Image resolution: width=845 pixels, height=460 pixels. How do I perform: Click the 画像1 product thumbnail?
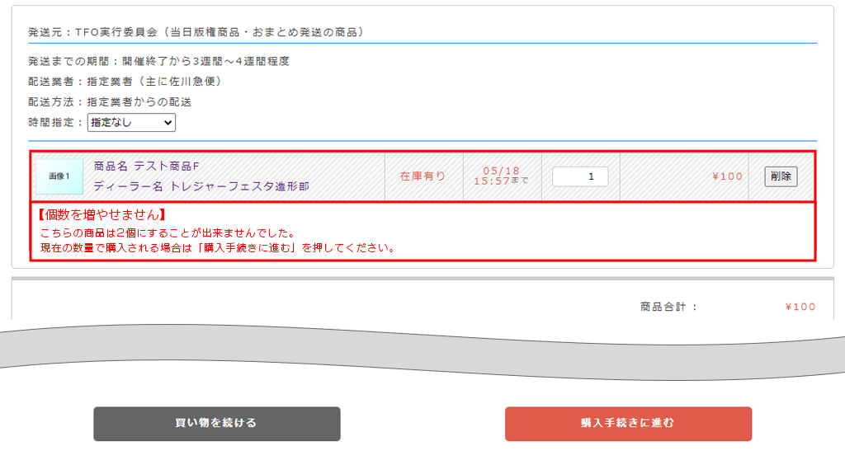(x=59, y=176)
